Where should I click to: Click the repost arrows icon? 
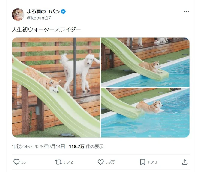tap(58, 162)
